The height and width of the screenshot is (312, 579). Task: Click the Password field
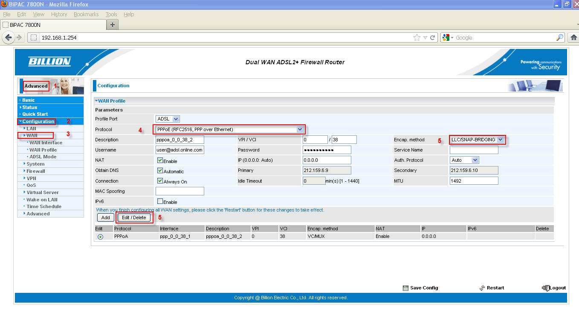tap(327, 150)
